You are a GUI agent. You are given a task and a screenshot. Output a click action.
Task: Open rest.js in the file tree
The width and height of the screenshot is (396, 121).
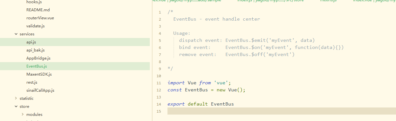(32, 82)
